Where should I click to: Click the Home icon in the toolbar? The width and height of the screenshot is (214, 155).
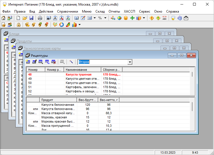click(x=4, y=18)
